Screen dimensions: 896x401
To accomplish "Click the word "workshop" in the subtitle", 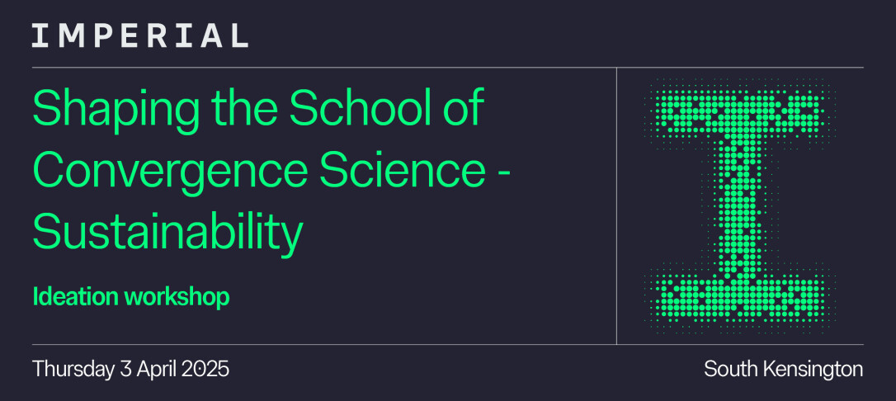I will [177, 297].
